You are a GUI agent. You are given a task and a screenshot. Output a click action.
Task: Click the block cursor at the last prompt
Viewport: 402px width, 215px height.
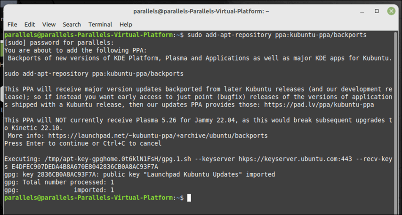point(189,198)
